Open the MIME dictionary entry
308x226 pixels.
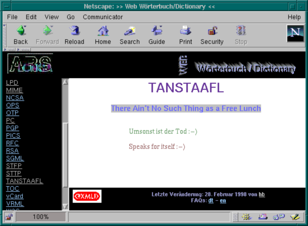click(14, 90)
